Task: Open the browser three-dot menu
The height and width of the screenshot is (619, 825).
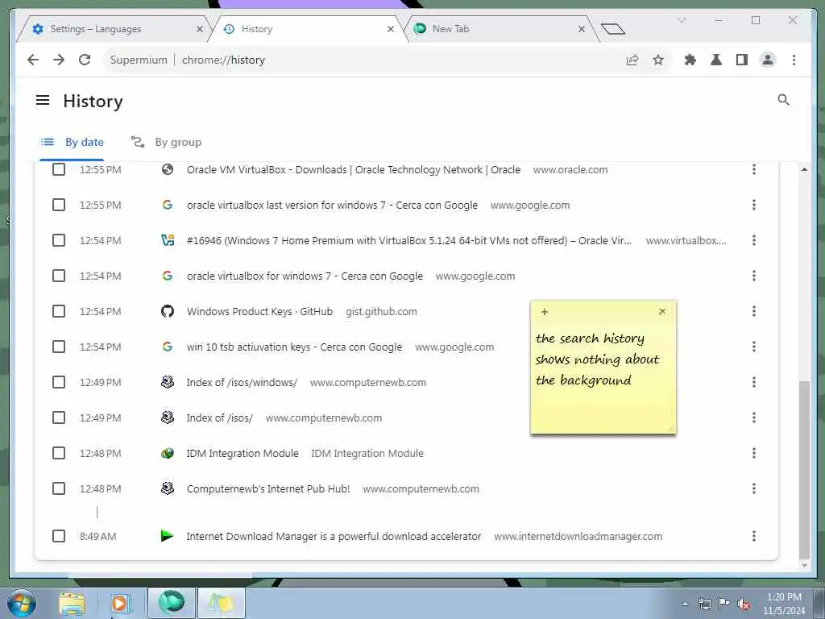Action: coord(794,60)
